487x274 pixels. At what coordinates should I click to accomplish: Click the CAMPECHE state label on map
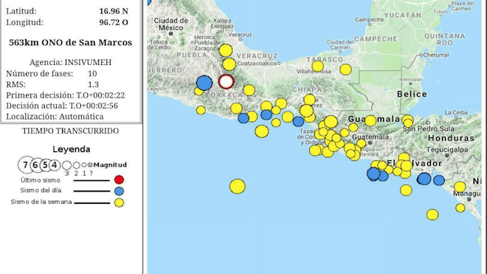coord(376,39)
